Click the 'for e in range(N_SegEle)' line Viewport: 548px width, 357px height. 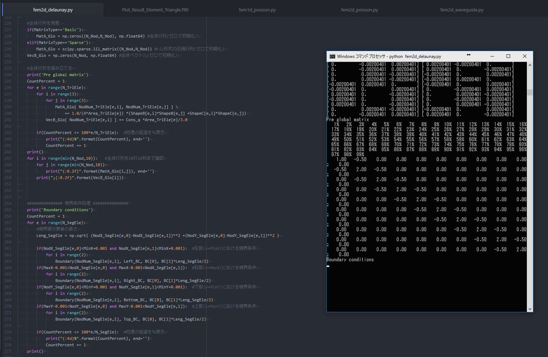[x=56, y=223]
